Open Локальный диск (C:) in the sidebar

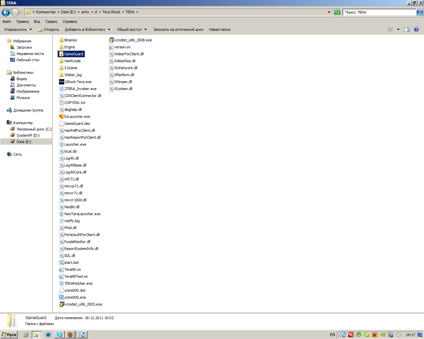click(x=34, y=129)
